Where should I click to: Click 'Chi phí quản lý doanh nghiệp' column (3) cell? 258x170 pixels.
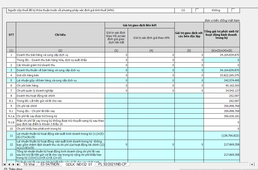click(x=116, y=91)
